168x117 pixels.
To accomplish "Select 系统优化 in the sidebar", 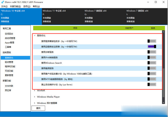I will 15,58.
